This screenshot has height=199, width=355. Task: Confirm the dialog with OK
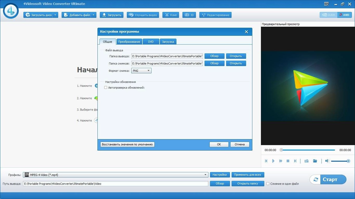[219, 144]
